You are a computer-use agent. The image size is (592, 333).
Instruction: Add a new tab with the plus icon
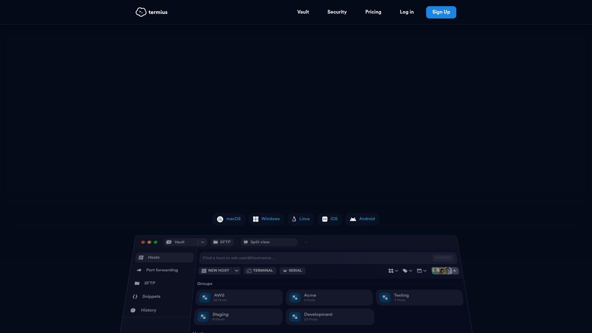click(x=306, y=242)
